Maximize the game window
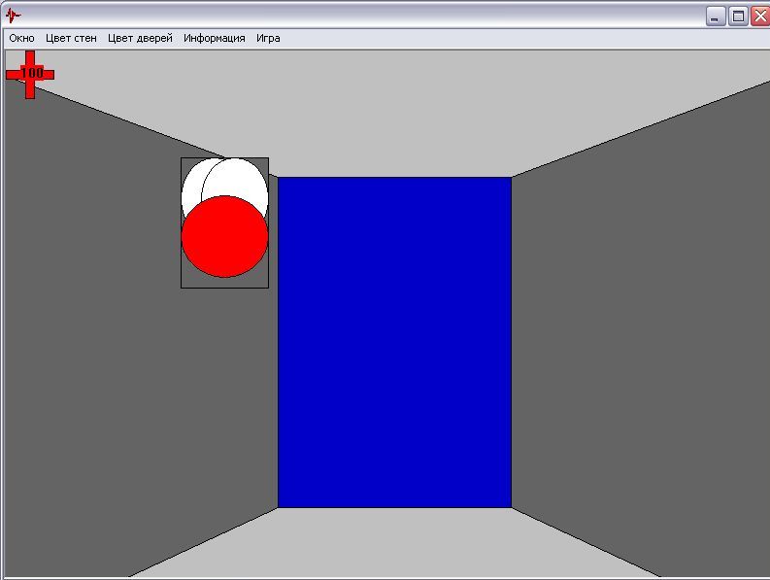Screen dimensions: 770x580 (x=737, y=16)
